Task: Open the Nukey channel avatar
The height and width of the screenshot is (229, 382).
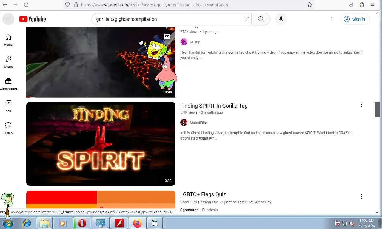Action: click(x=184, y=42)
